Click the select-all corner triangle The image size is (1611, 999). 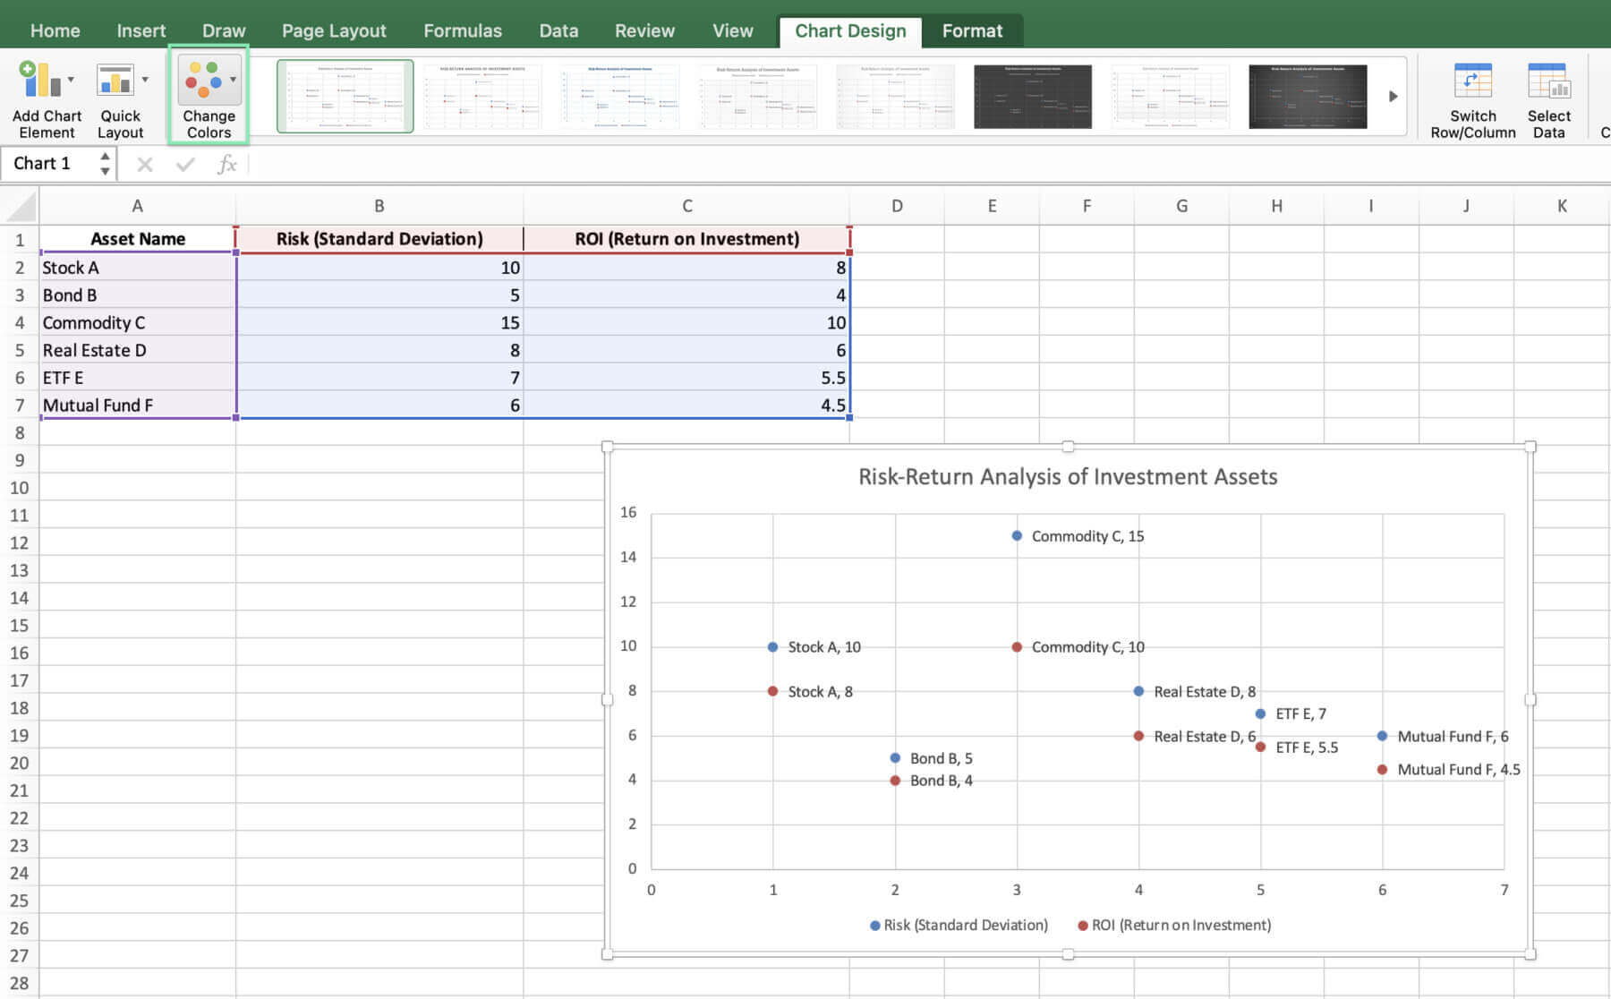pos(21,207)
